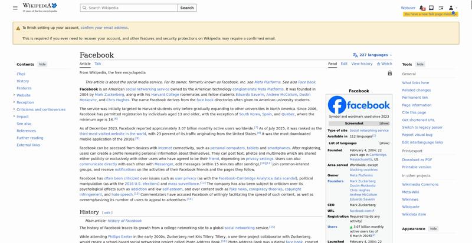Screen dimensions: 472x243
Task: Open Related changes tool
Action: (x=417, y=90)
